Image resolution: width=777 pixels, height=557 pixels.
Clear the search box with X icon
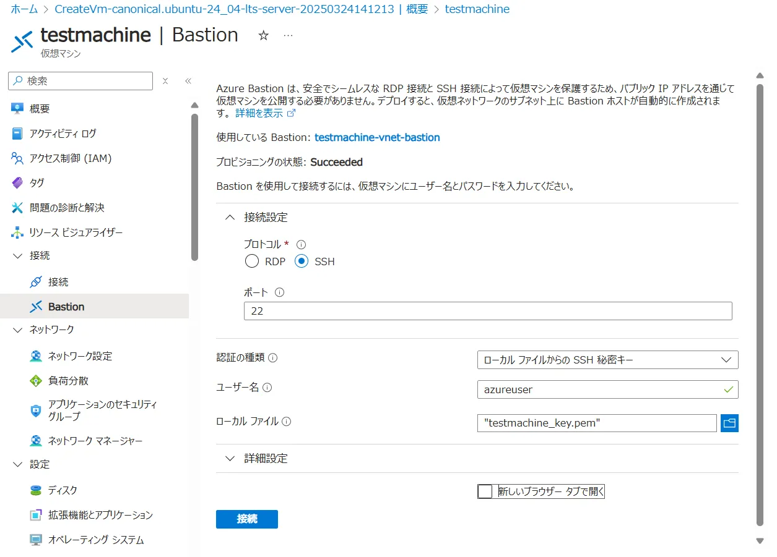165,81
